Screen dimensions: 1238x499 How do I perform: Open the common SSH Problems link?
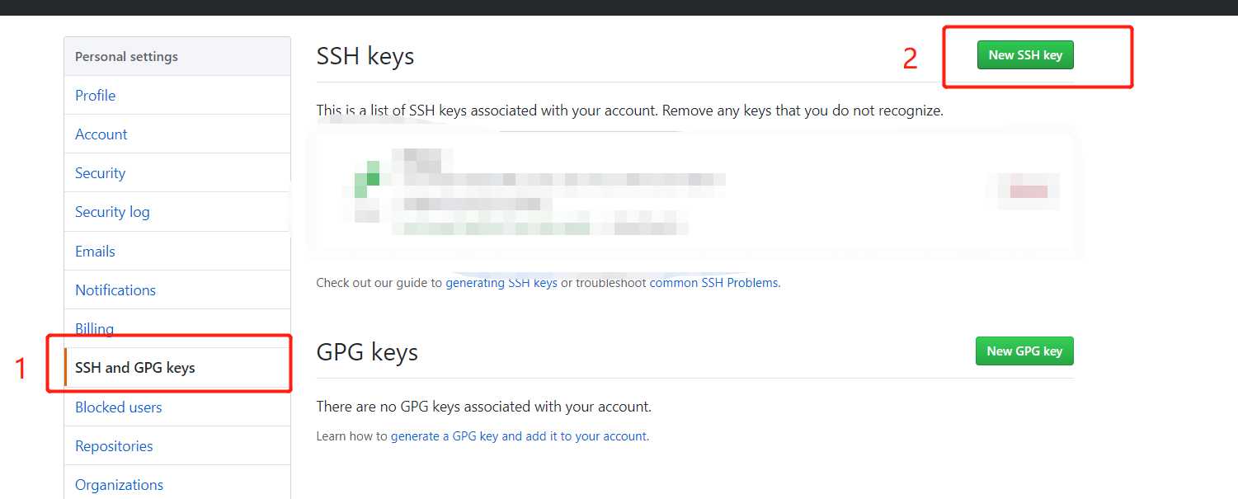click(x=713, y=282)
